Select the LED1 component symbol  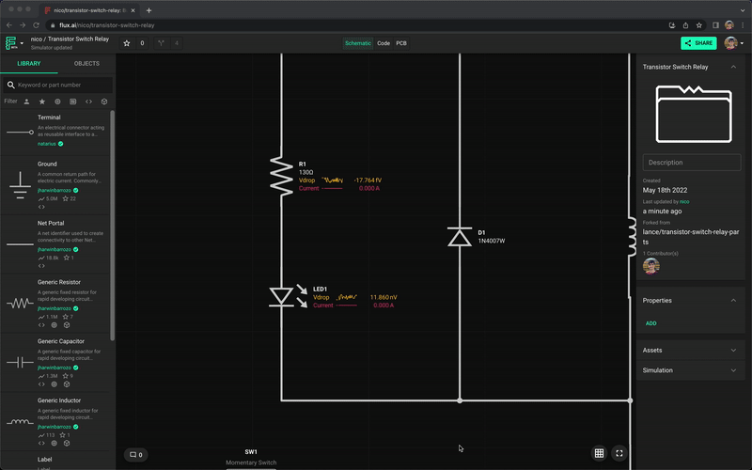[x=281, y=297]
